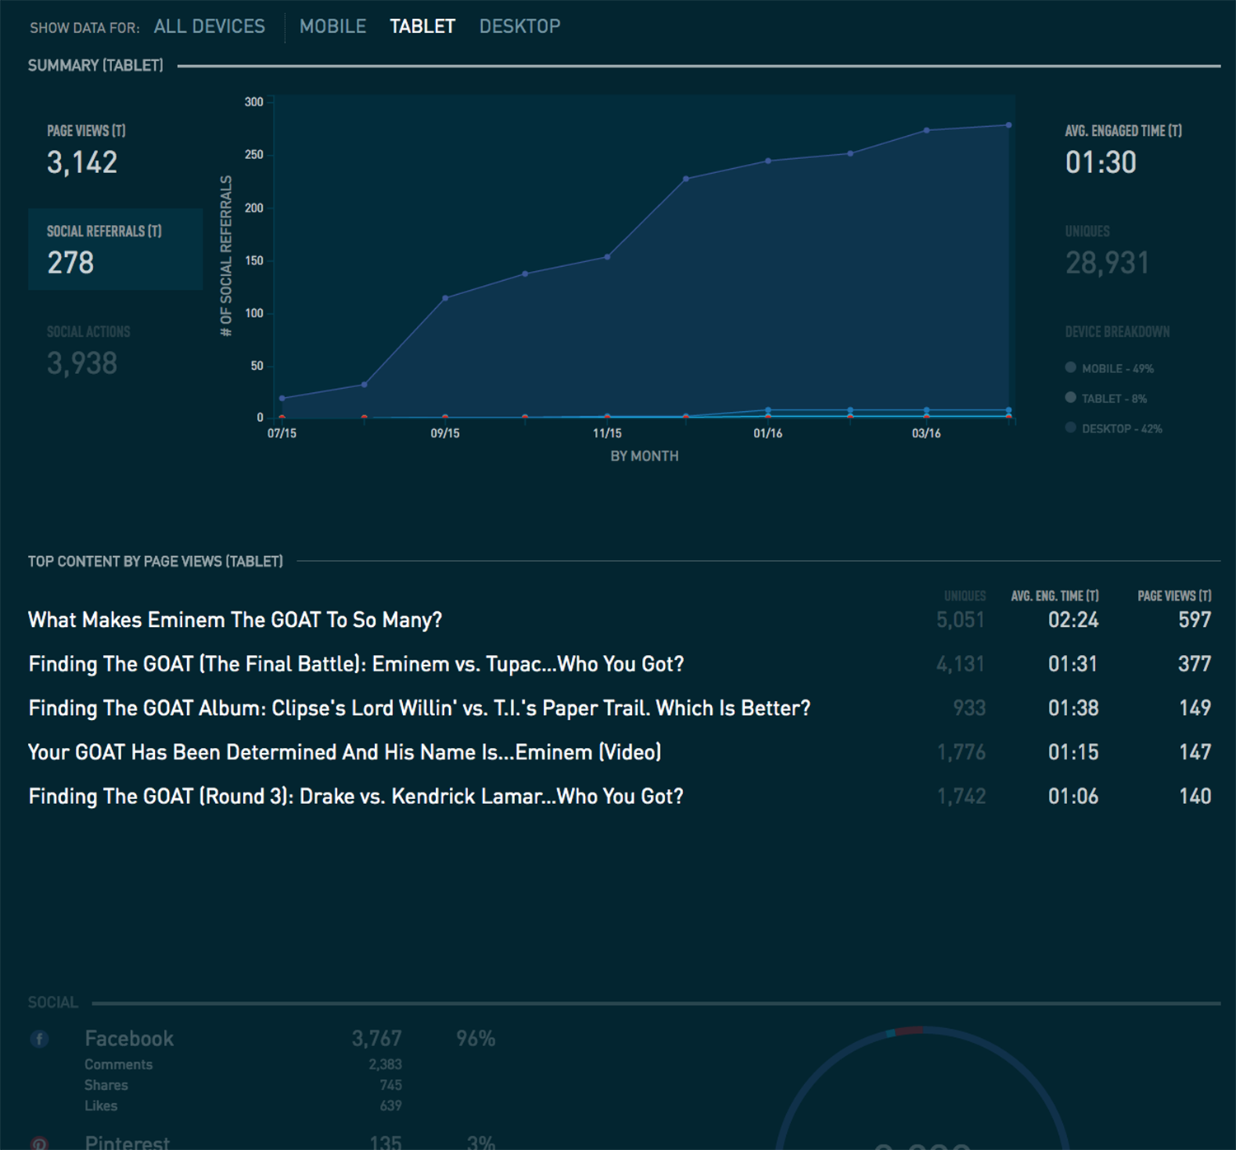
Task: Open 'Eminem vs. Tupac' Final Battle article
Action: [x=356, y=664]
